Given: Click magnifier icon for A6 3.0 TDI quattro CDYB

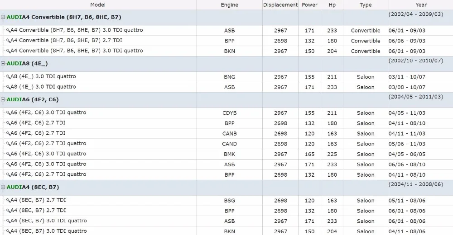Looking at the screenshot, I should (8, 113).
